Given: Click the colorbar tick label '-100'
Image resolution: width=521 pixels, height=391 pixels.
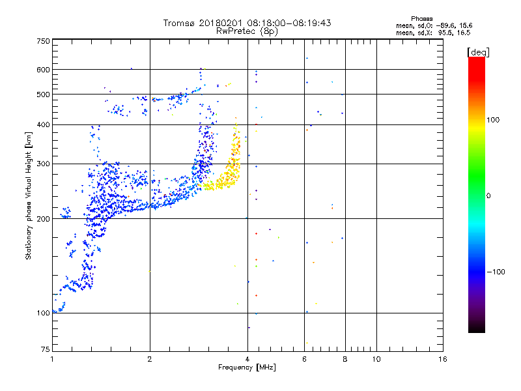Looking at the screenshot, I should (x=496, y=272).
